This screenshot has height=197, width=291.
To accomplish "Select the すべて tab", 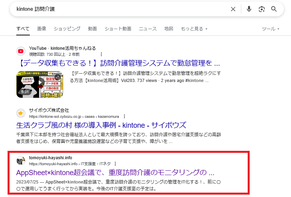I will tap(23, 29).
